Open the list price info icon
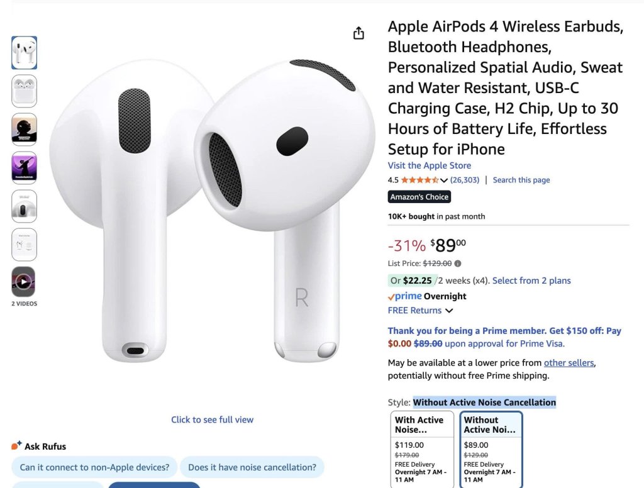 (458, 263)
